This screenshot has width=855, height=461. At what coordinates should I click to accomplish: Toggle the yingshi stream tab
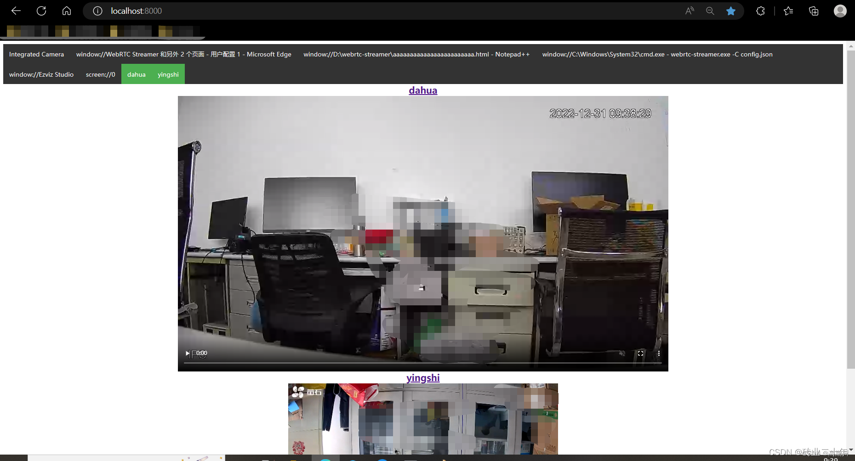[x=168, y=74]
